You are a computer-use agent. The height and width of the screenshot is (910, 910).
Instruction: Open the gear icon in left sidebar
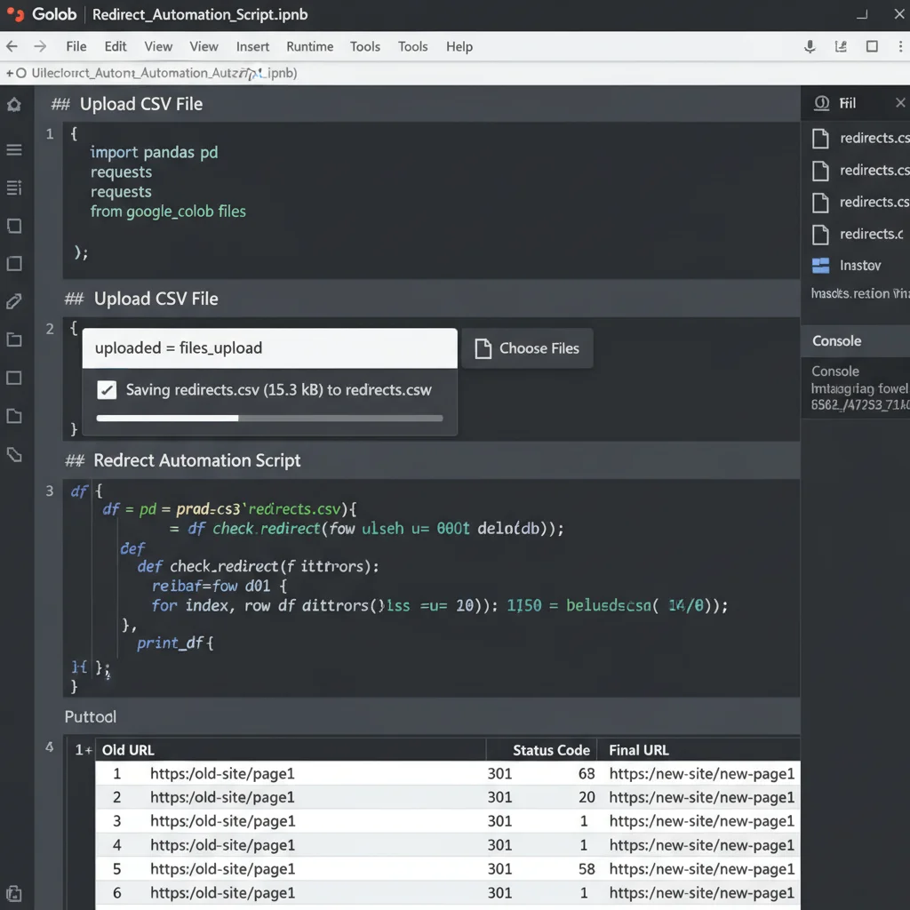14,105
